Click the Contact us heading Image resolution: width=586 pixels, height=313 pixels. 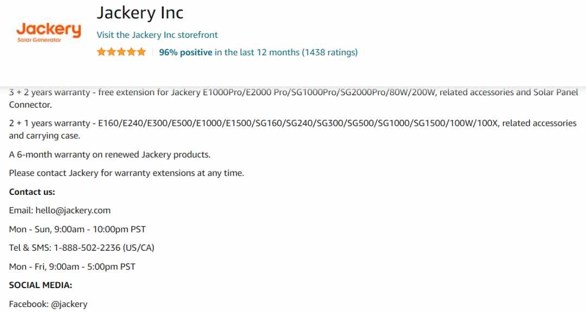click(32, 192)
